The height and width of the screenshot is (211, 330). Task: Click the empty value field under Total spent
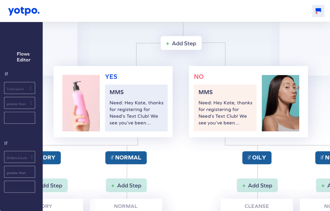(20, 118)
